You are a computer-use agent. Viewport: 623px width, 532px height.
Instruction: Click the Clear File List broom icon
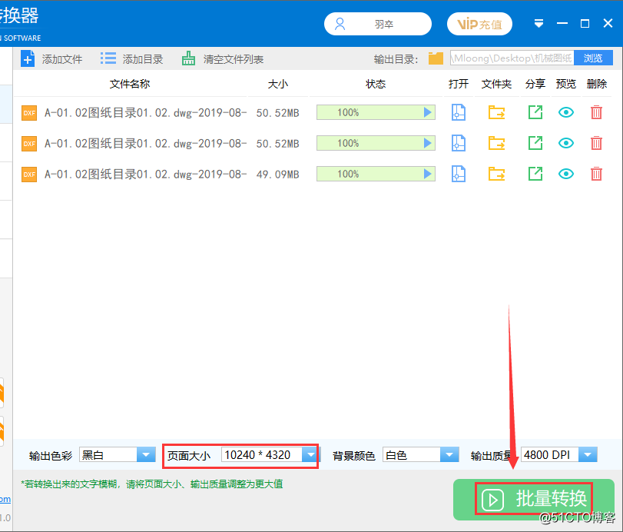(x=188, y=58)
